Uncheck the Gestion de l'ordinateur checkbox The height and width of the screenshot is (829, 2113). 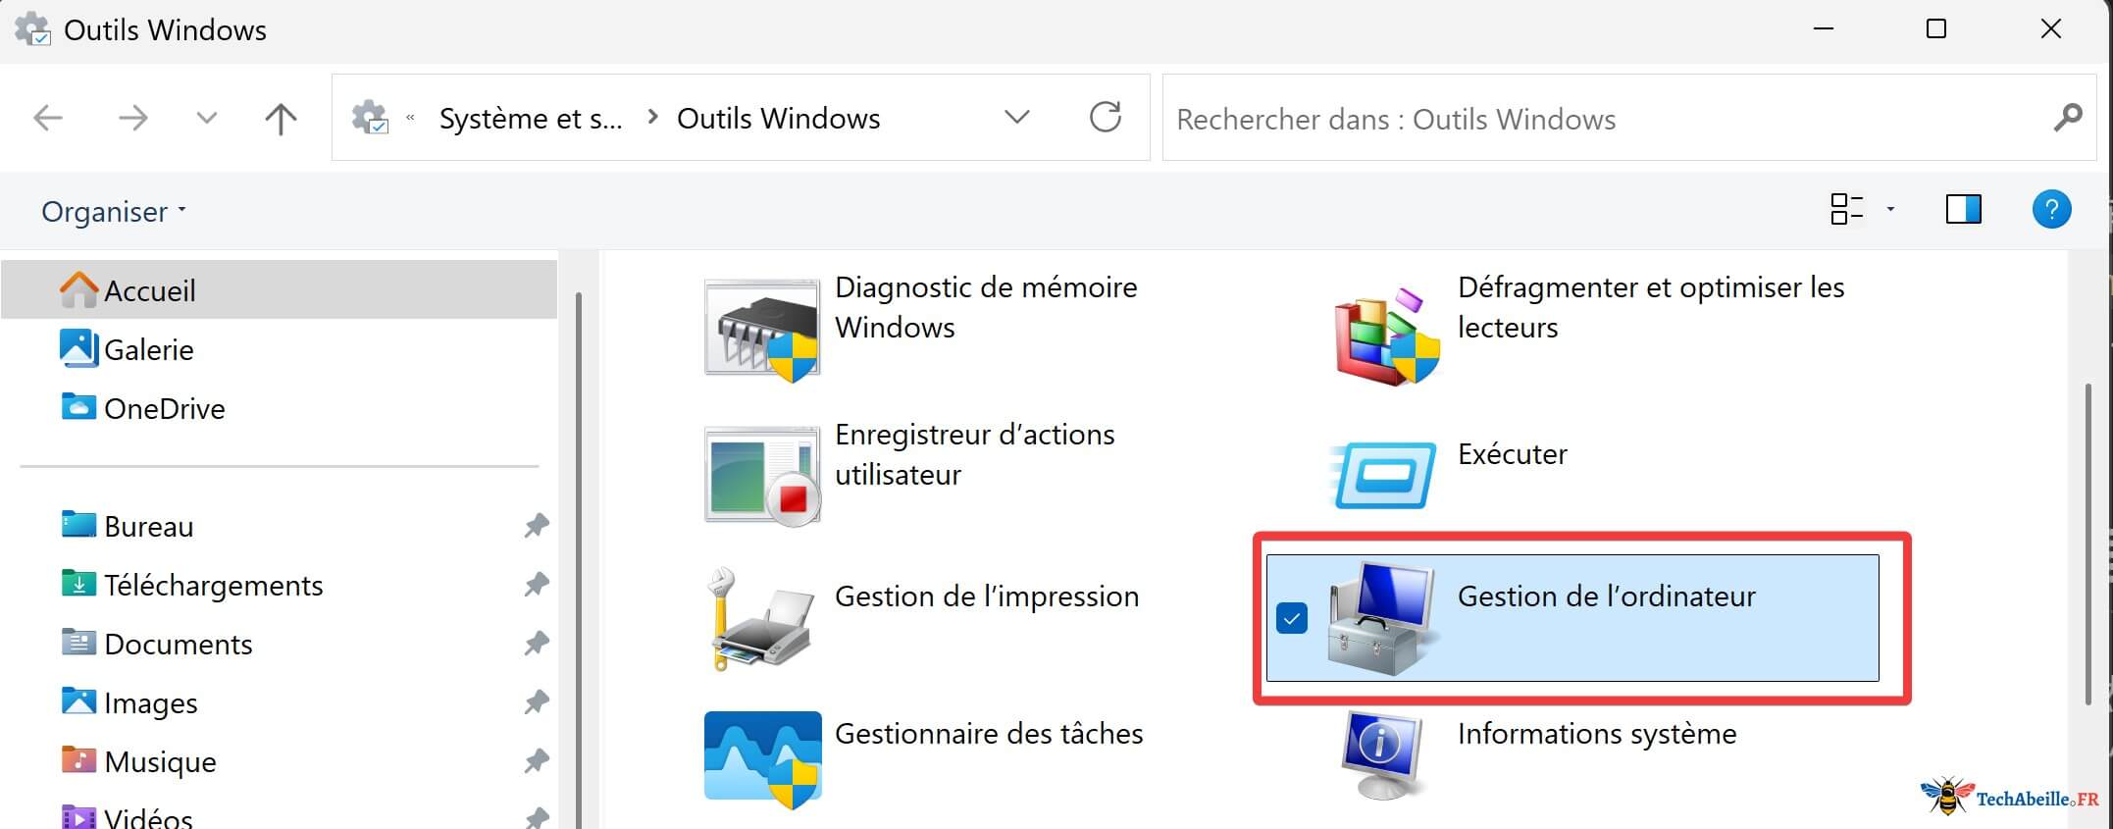point(1292,619)
